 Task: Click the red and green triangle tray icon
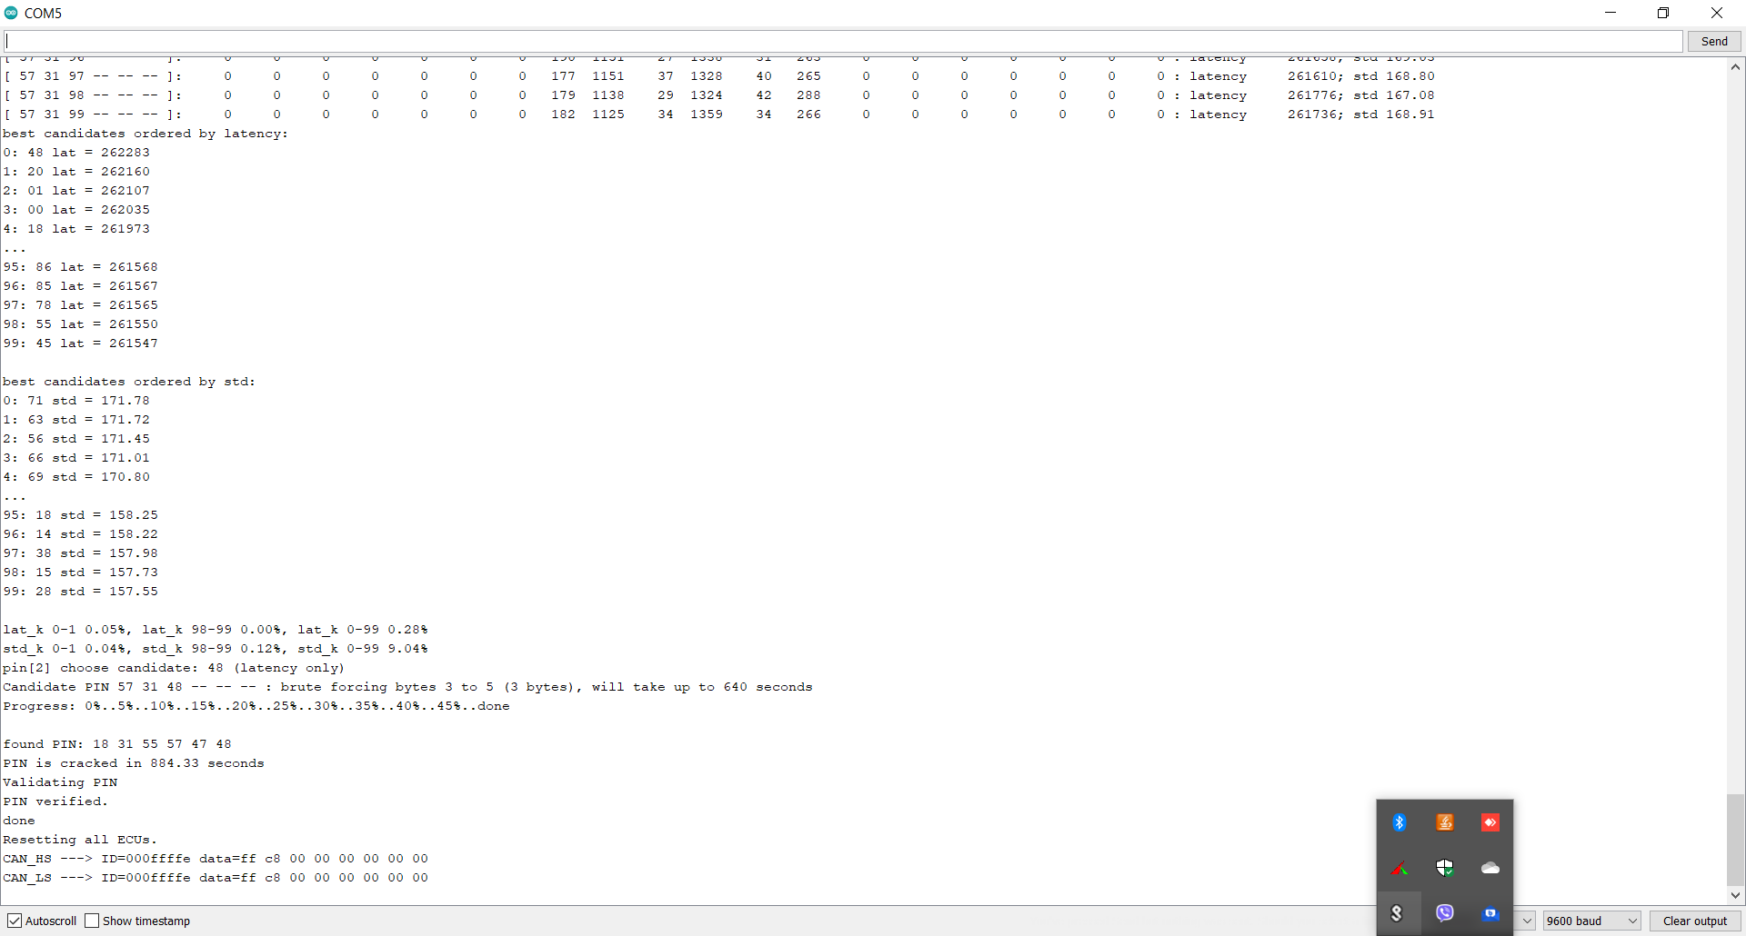point(1400,869)
